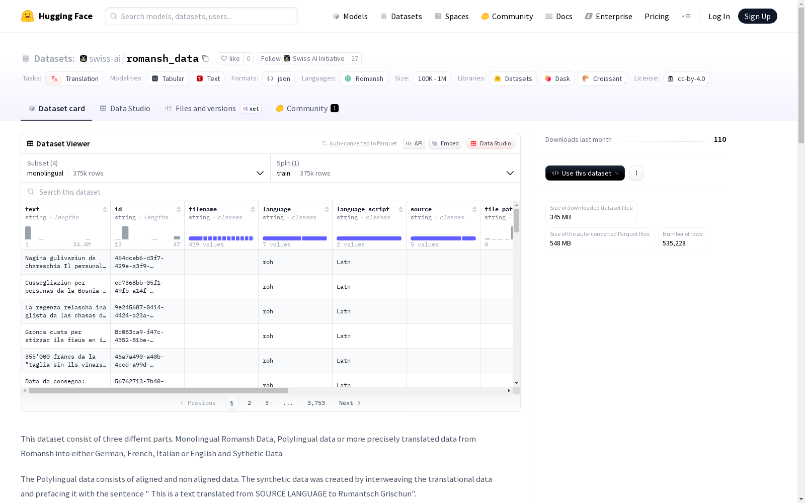Click the text length histogram
Viewport: 805px width, 503px height.
click(x=58, y=233)
